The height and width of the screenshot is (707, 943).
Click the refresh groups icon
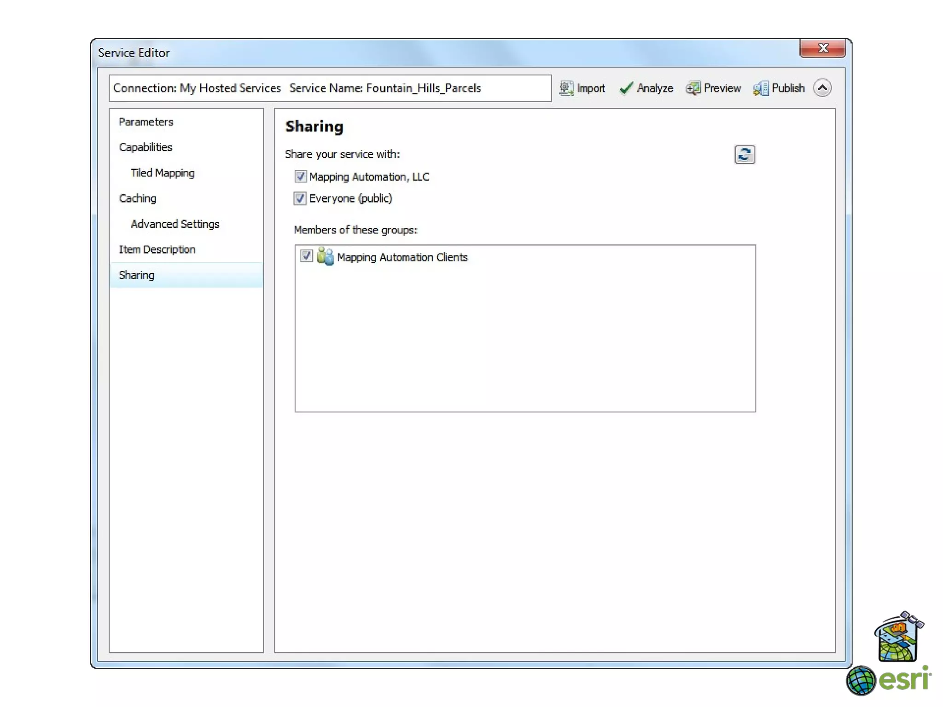coord(744,155)
